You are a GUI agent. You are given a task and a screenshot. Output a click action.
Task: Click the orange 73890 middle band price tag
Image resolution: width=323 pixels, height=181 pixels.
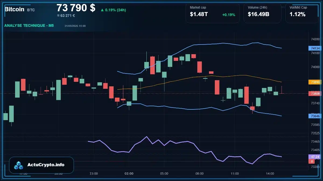pyautogui.click(x=315, y=82)
